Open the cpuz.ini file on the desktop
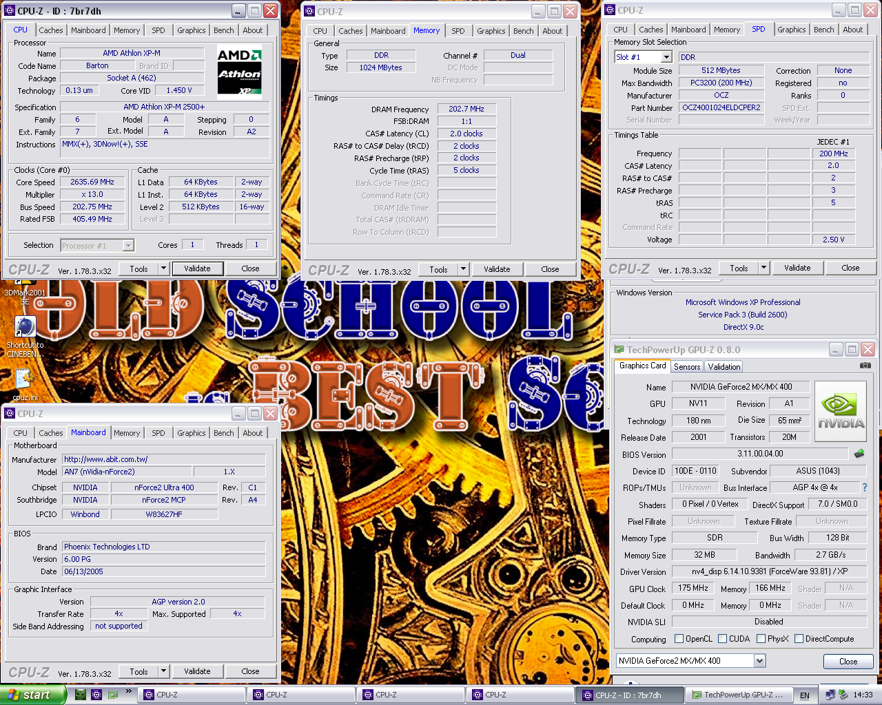The height and width of the screenshot is (705, 882). [25, 385]
